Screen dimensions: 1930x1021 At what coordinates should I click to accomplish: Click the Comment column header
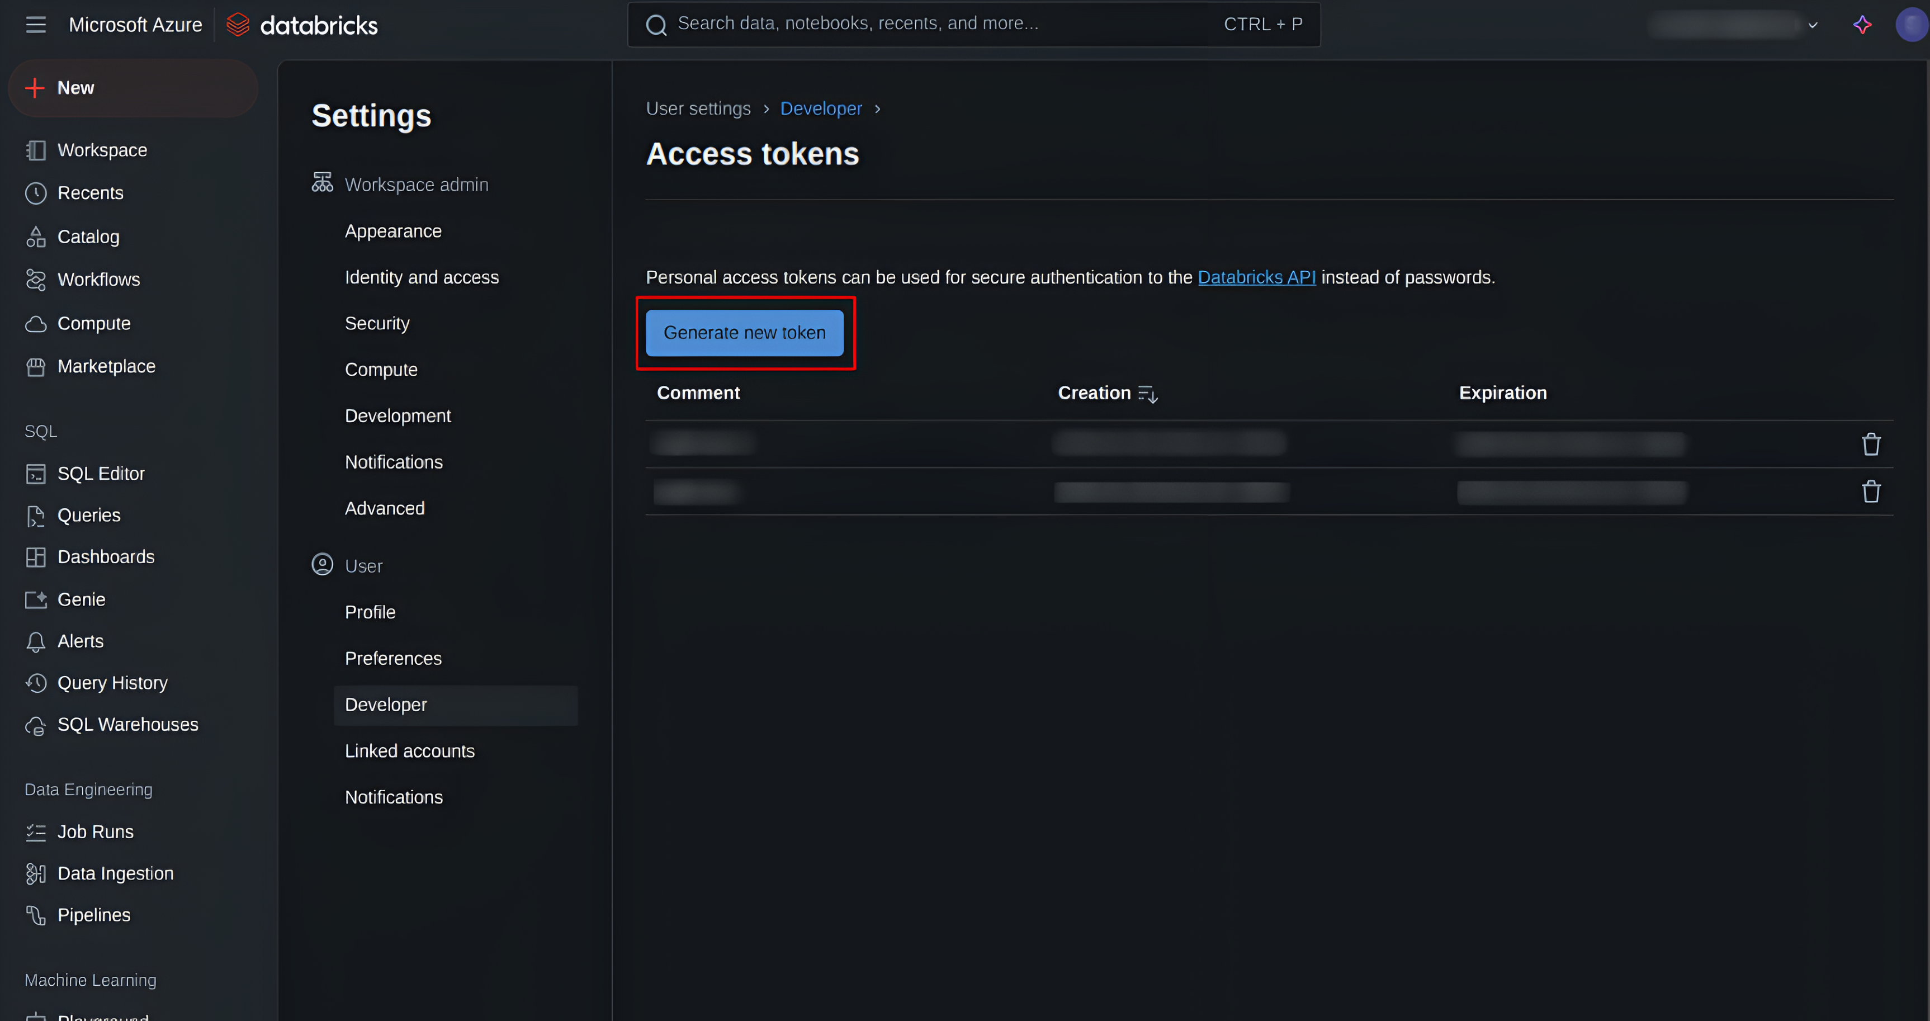coord(698,393)
